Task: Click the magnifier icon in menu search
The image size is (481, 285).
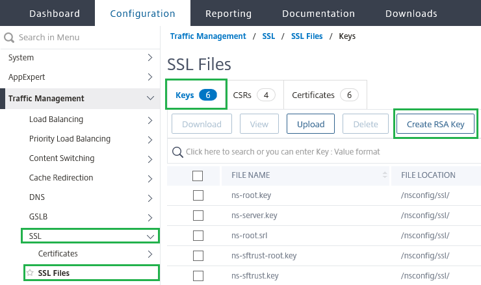Action: click(9, 38)
